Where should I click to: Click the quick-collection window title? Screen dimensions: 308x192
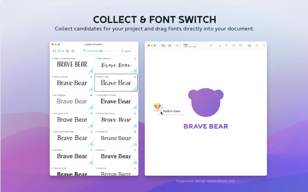94,44
